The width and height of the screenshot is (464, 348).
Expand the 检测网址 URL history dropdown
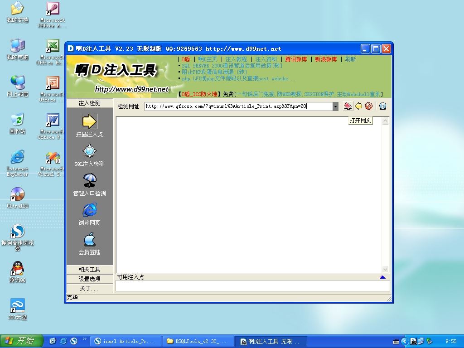335,106
